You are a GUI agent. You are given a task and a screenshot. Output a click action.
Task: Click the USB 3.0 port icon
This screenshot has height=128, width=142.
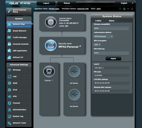pos(74,71)
